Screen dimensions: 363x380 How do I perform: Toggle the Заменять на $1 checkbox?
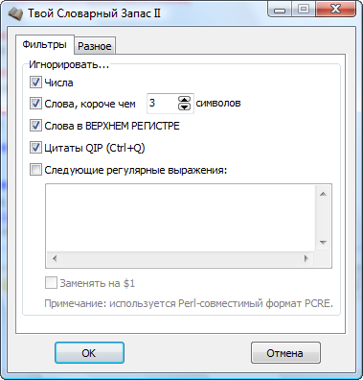pyautogui.click(x=51, y=283)
